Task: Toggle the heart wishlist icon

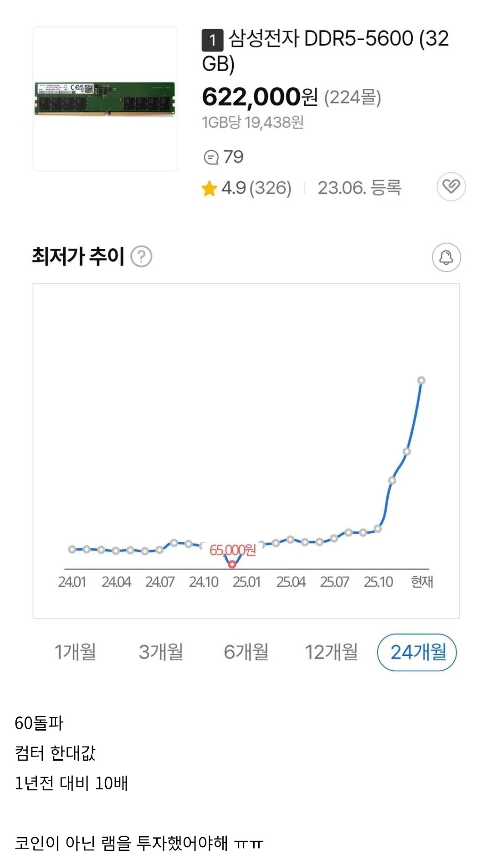Action: 451,186
